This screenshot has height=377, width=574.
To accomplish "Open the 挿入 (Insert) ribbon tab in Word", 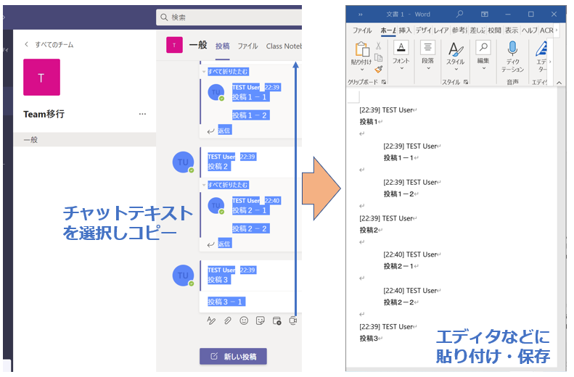I will 405,30.
